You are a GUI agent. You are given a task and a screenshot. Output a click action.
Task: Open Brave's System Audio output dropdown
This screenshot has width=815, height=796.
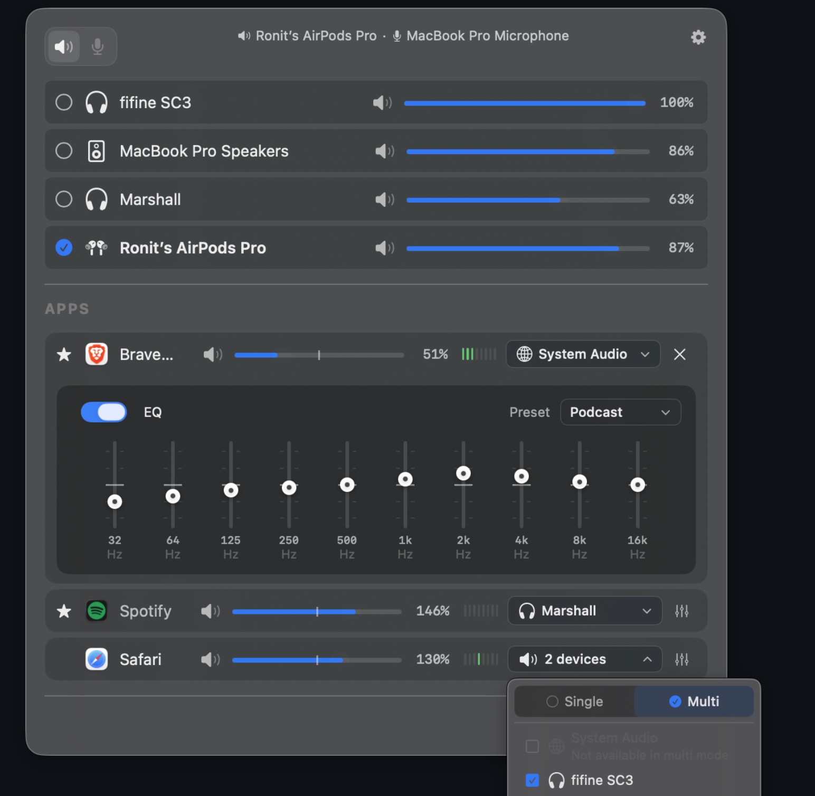tap(583, 354)
